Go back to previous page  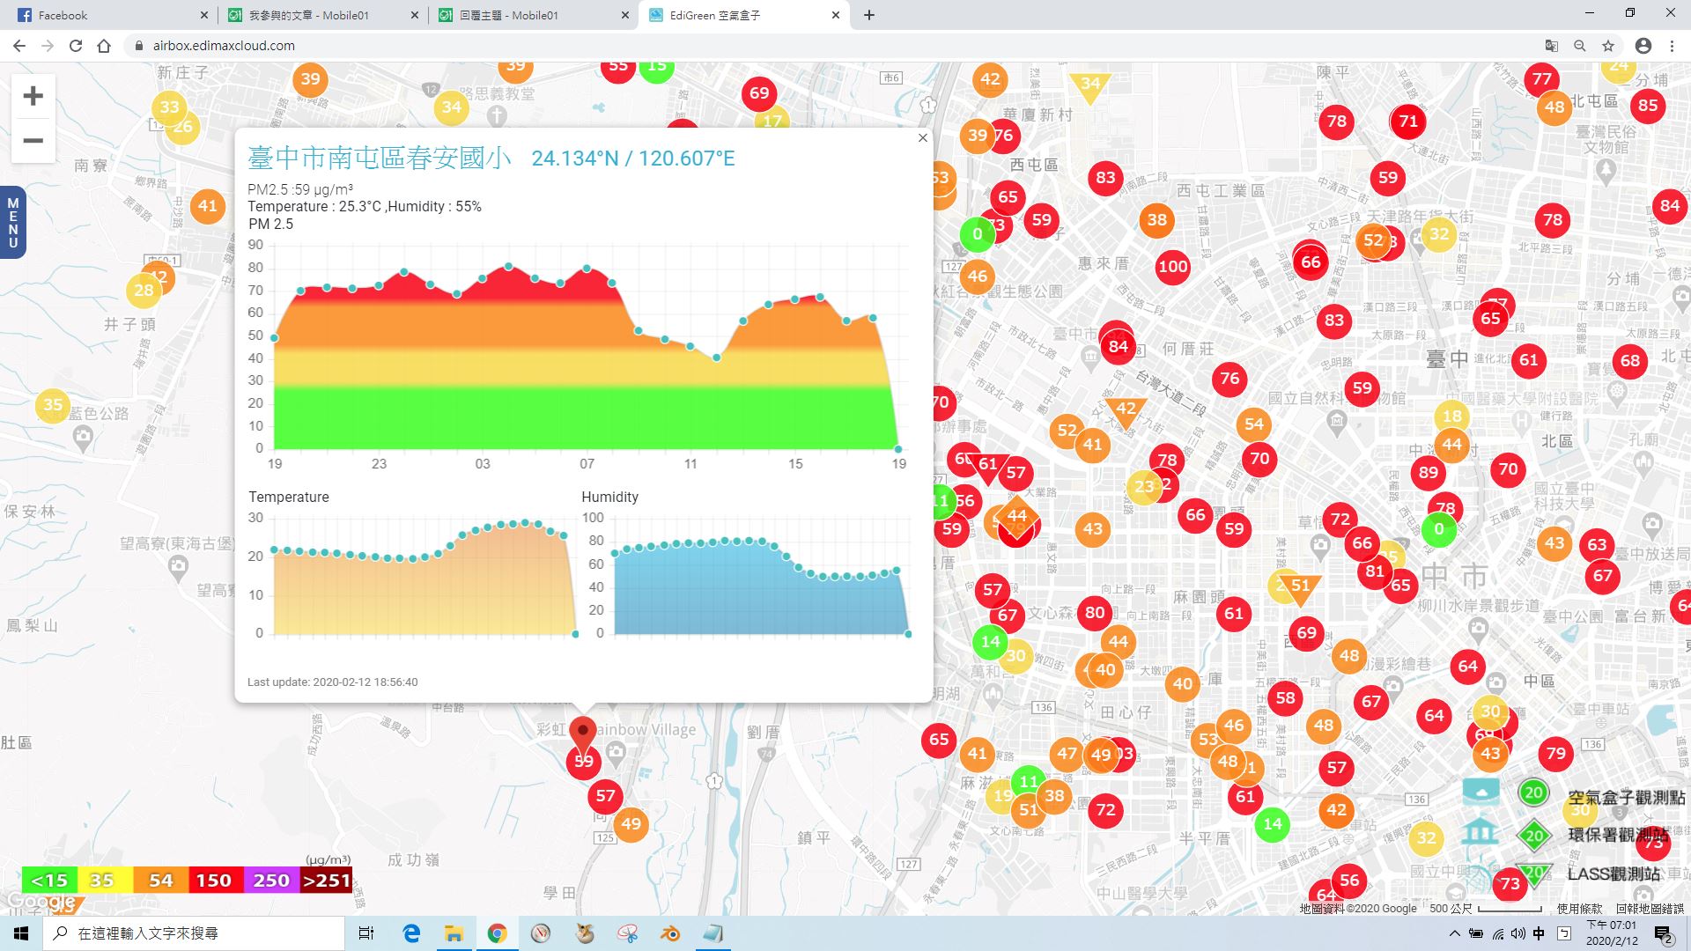(x=19, y=46)
